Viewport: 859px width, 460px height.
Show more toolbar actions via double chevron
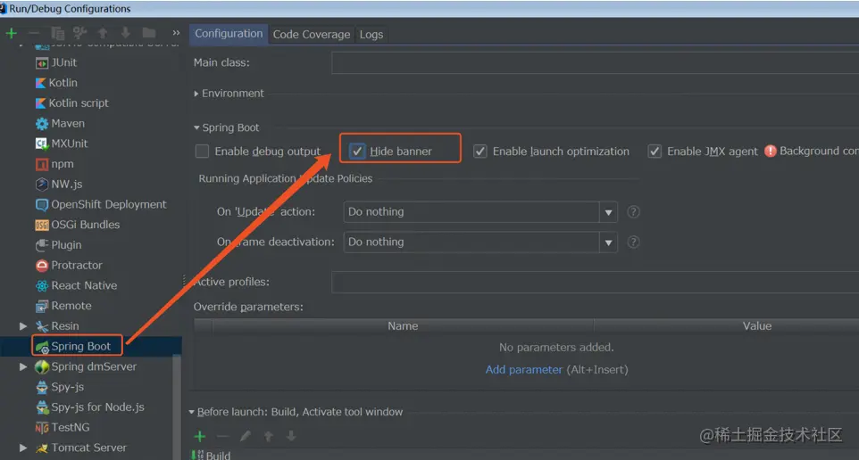point(176,33)
